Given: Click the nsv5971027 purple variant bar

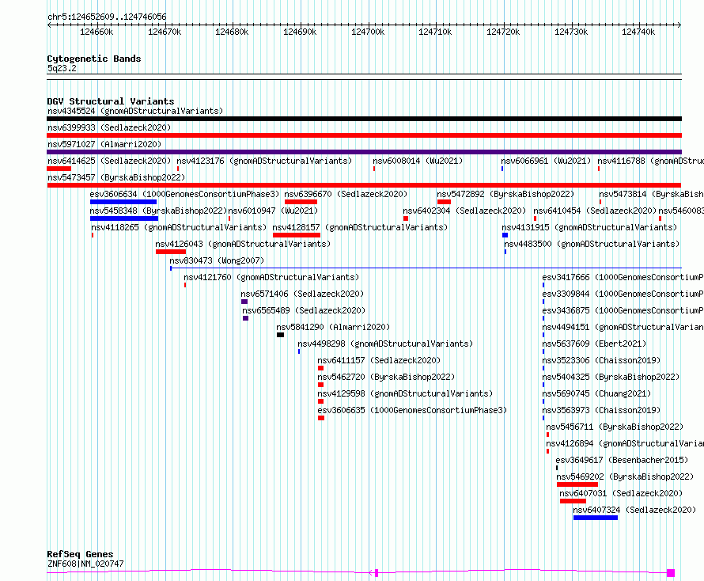Looking at the screenshot, I should pyautogui.click(x=364, y=152).
